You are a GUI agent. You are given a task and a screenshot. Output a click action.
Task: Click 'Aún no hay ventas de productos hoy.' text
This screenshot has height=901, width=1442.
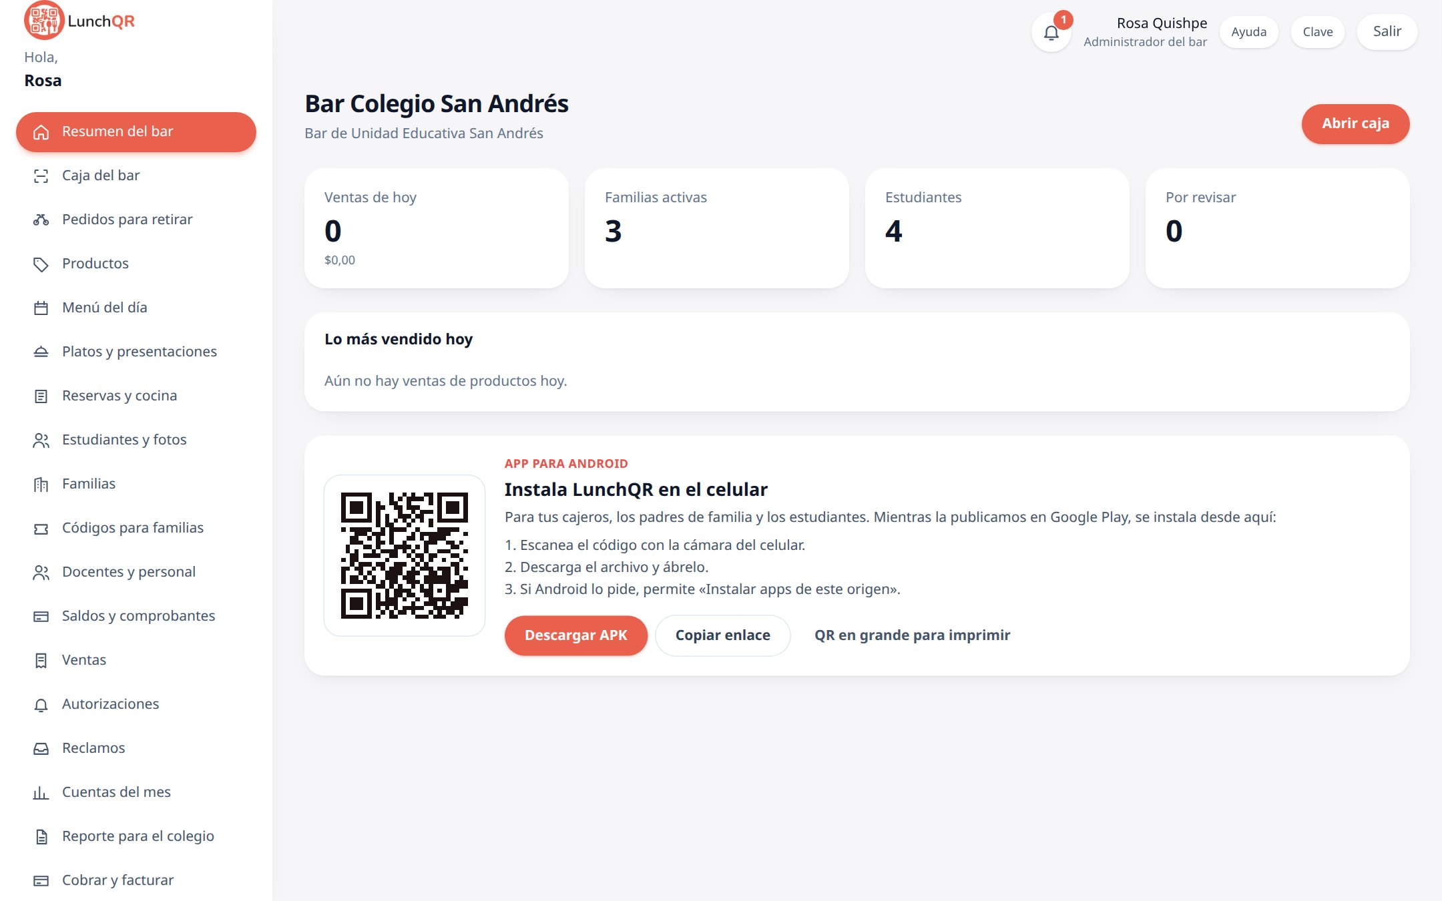(x=445, y=381)
